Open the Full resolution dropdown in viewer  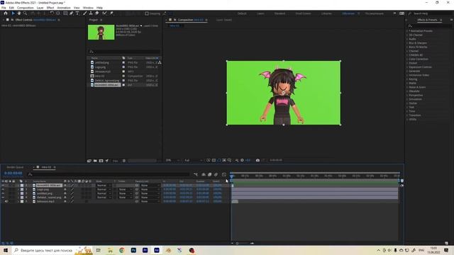coord(194,160)
